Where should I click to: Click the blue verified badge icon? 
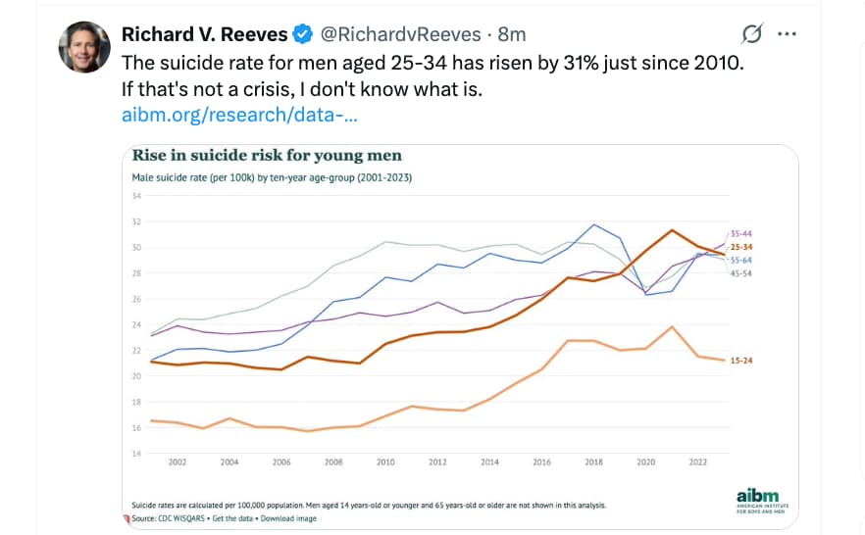[x=304, y=34]
